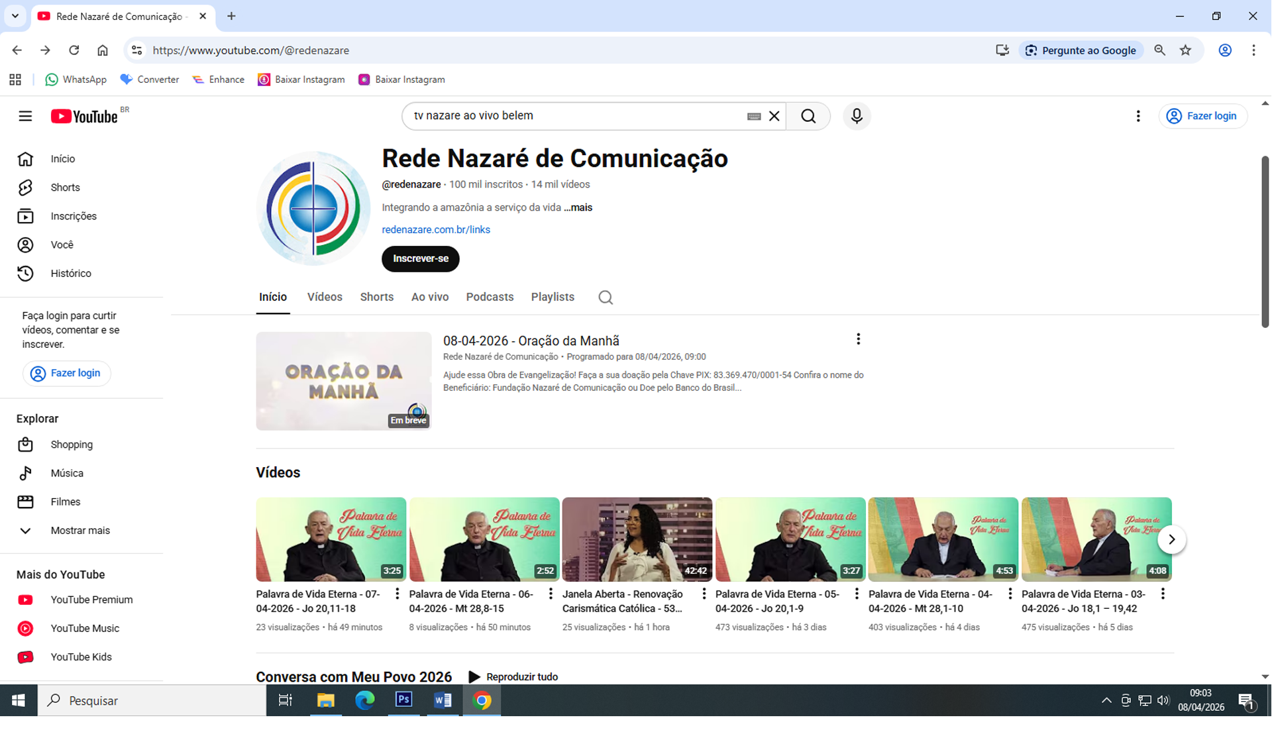Open the YouTube hamburger guide menu
Viewport: 1272px width, 748px height.
click(25, 116)
